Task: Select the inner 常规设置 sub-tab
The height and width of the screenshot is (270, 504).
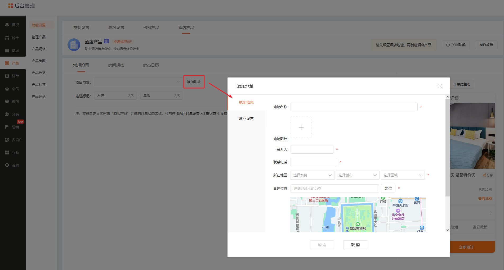Action: coord(81,65)
